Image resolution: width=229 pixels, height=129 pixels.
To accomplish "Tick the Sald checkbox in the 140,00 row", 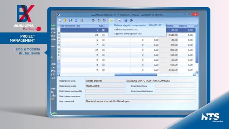I will tap(103, 40).
